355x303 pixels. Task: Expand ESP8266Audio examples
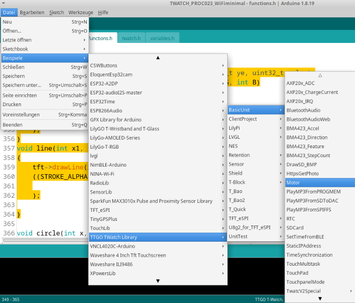tap(158, 110)
